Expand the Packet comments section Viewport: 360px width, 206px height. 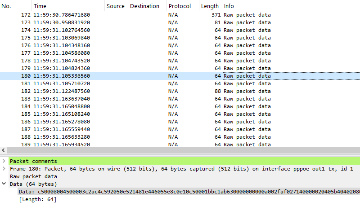click(4, 161)
